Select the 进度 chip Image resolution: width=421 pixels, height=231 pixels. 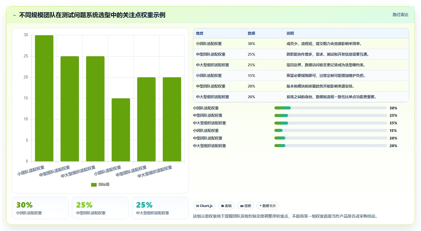point(245,206)
